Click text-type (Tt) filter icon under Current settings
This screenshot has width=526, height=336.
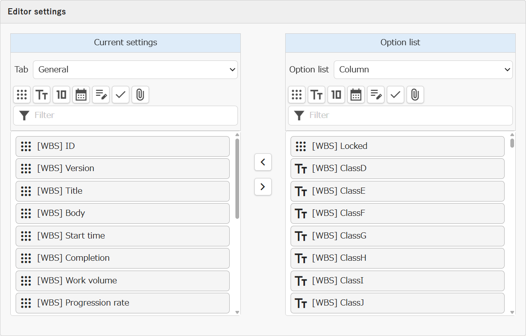pyautogui.click(x=42, y=95)
